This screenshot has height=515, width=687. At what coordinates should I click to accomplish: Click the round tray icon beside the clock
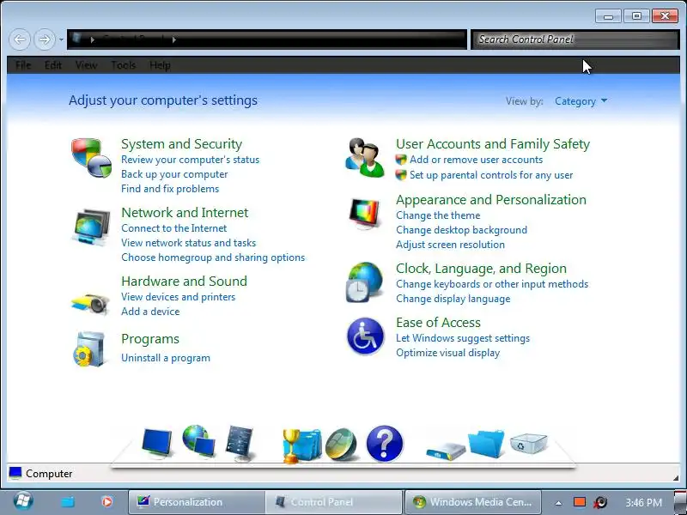(x=600, y=502)
